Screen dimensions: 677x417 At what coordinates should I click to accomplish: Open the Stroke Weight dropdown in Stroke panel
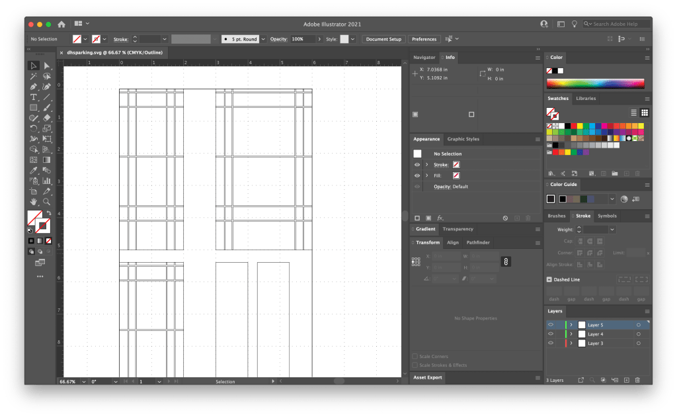tap(612, 229)
